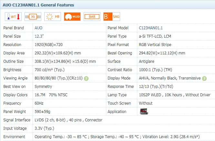Select the HB high brightness icon

click(52, 17)
